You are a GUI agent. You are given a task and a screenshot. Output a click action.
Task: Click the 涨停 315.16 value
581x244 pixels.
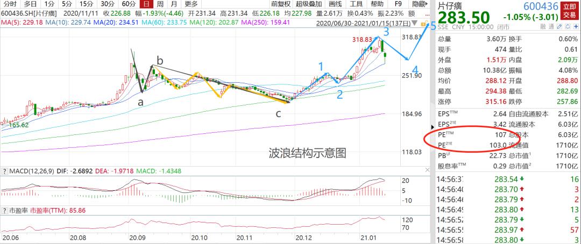495,102
